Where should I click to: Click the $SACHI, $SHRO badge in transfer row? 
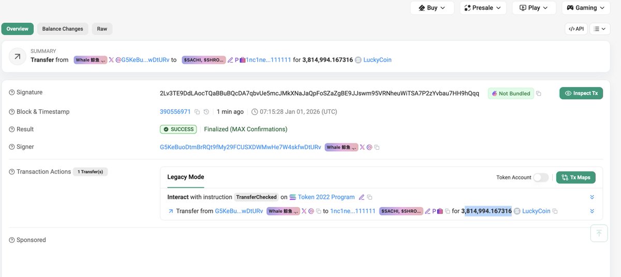pyautogui.click(x=401, y=211)
